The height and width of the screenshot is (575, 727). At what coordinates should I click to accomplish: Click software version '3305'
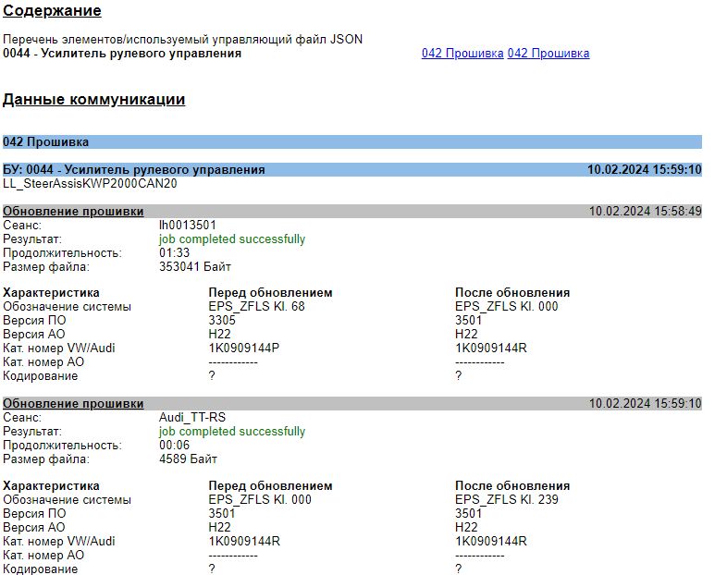[x=222, y=320]
